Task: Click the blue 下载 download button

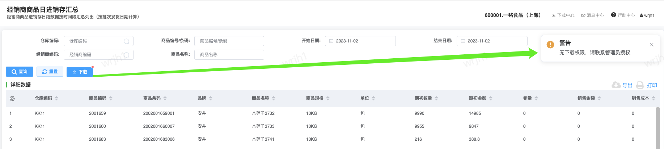Action: click(x=80, y=72)
